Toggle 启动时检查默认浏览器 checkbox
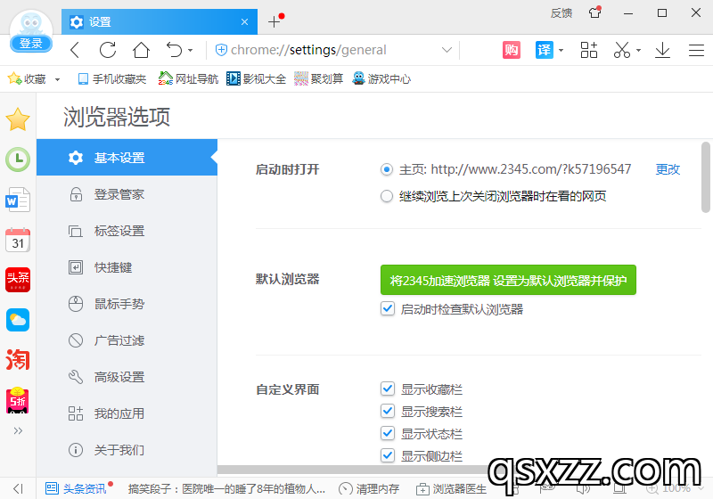 [388, 309]
